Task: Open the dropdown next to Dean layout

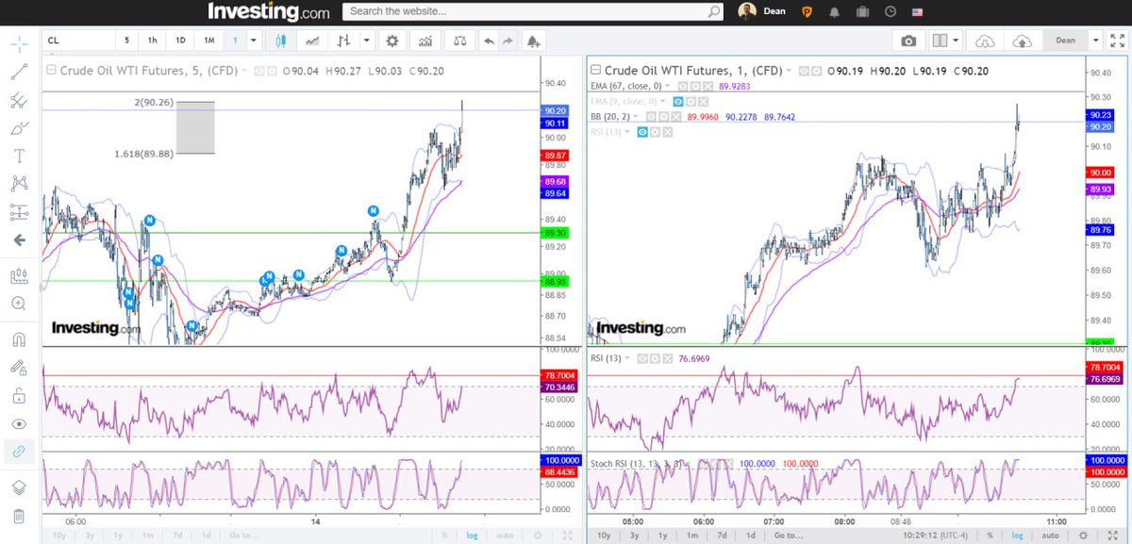Action: point(1095,41)
